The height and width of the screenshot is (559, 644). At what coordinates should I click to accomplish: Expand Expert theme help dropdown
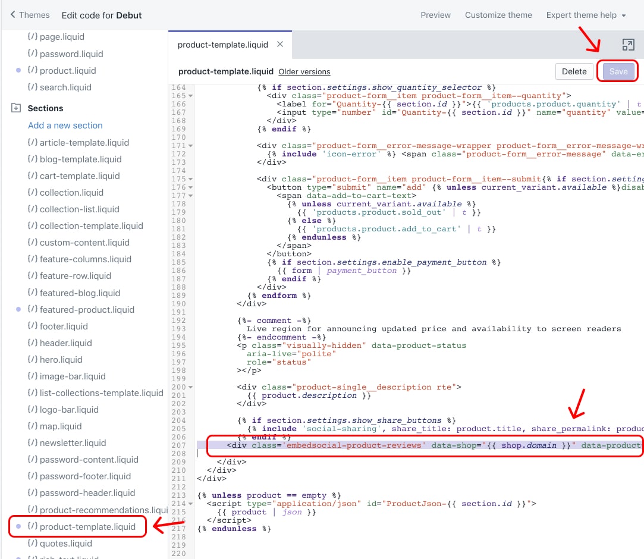(x=586, y=15)
